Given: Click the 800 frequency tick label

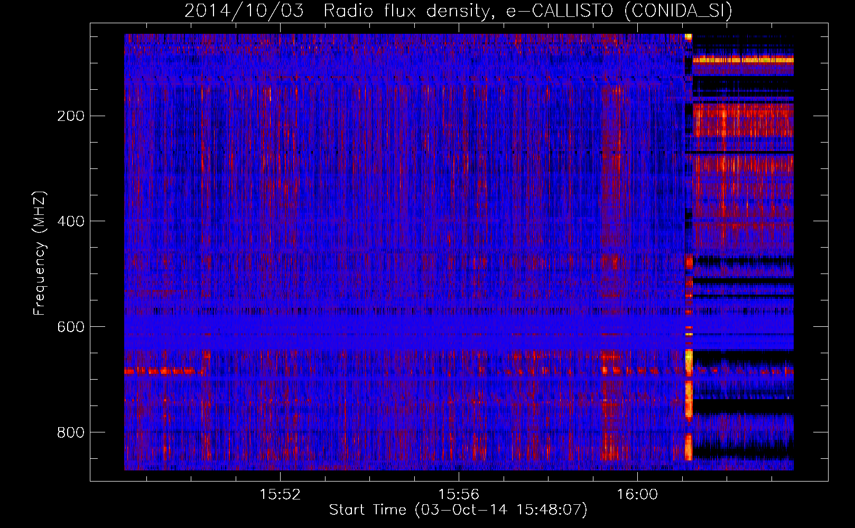Looking at the screenshot, I should (71, 432).
